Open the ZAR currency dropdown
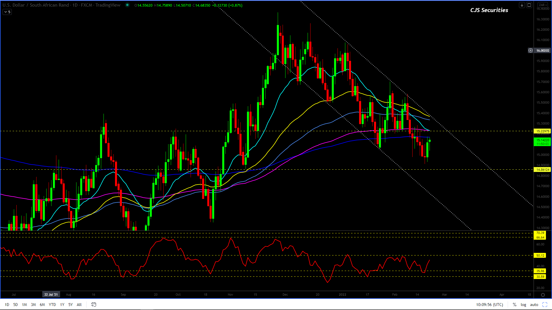This screenshot has height=310, width=552. click(543, 5)
